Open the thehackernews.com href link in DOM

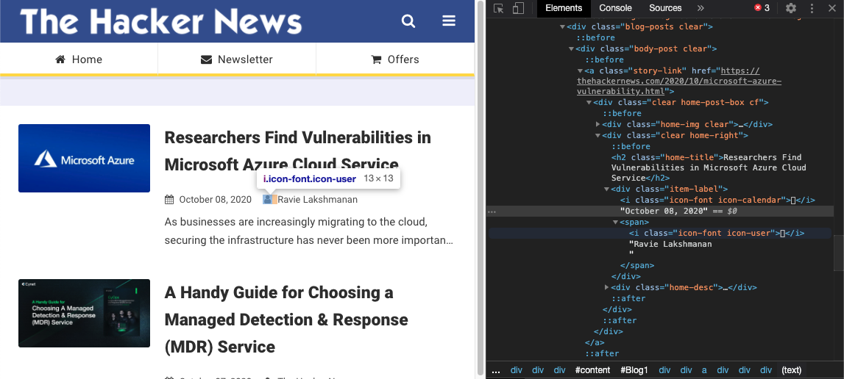[x=679, y=82]
